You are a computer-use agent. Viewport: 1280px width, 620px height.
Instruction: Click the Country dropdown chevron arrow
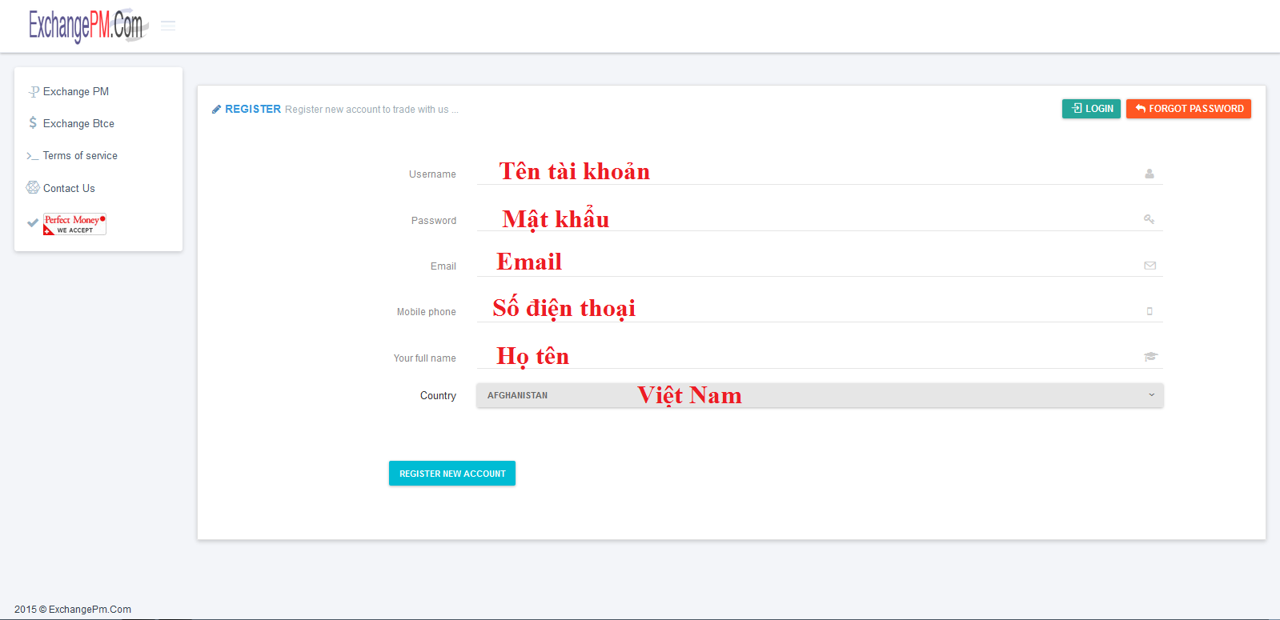point(1152,395)
